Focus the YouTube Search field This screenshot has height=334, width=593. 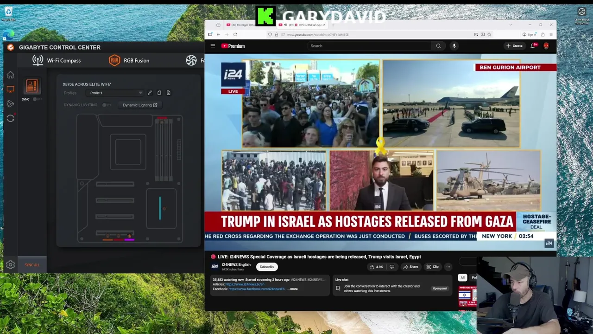[x=369, y=46]
